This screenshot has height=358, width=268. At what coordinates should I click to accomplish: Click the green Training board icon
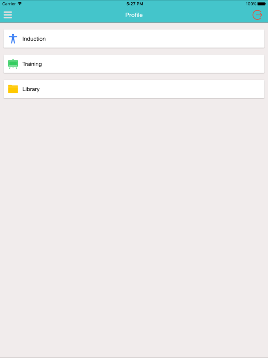click(13, 64)
